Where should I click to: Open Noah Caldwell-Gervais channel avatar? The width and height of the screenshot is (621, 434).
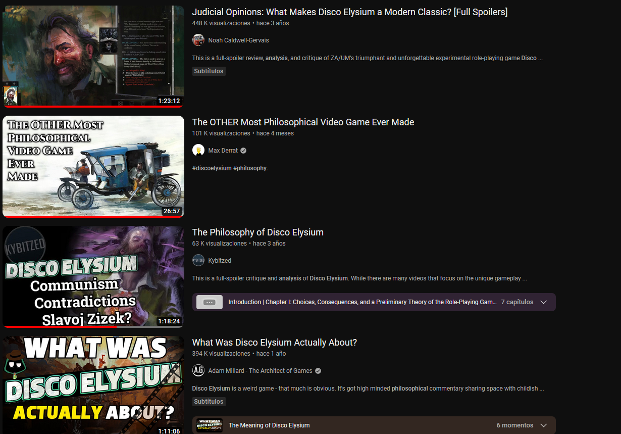tap(198, 40)
